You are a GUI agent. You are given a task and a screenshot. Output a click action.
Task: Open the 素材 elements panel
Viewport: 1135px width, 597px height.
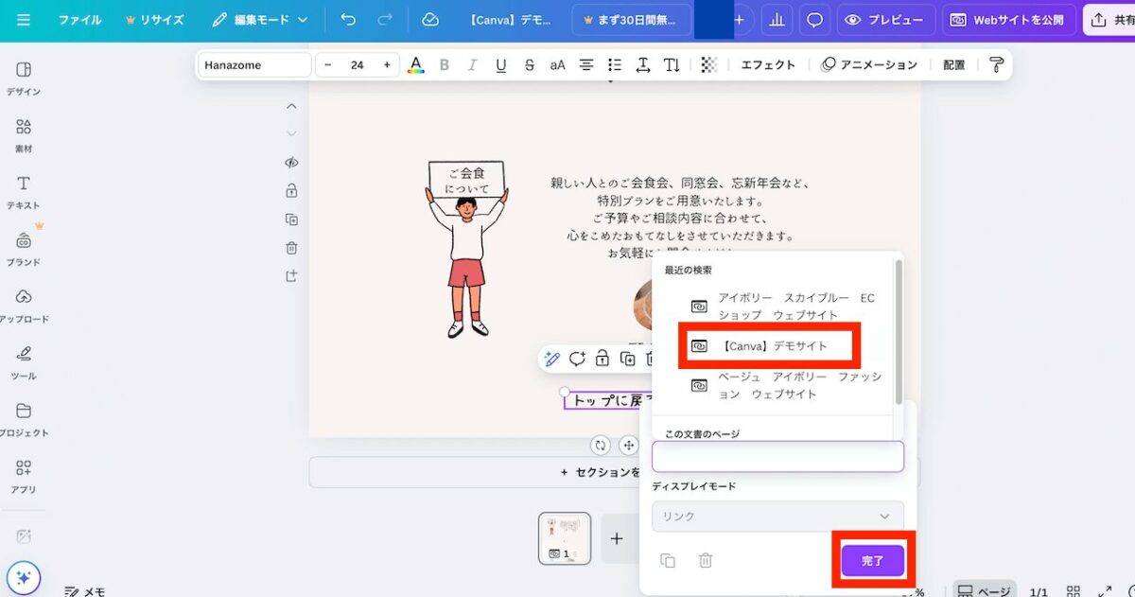coord(24,136)
